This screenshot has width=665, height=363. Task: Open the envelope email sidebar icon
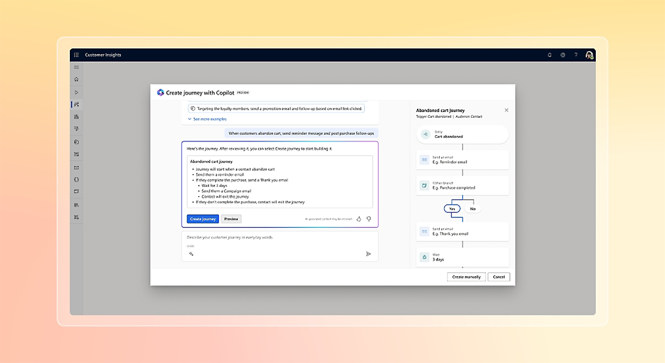(76, 167)
